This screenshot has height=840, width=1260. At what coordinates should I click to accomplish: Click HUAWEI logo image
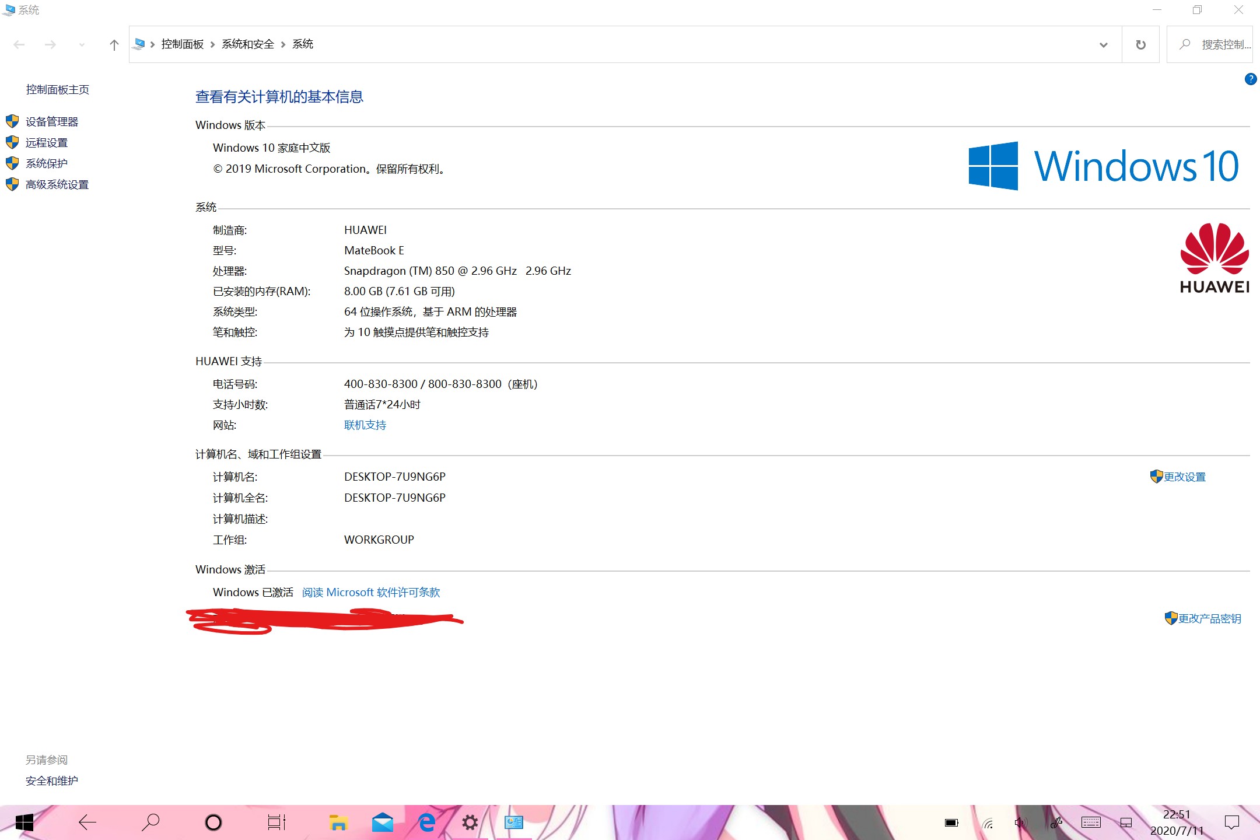pos(1214,258)
